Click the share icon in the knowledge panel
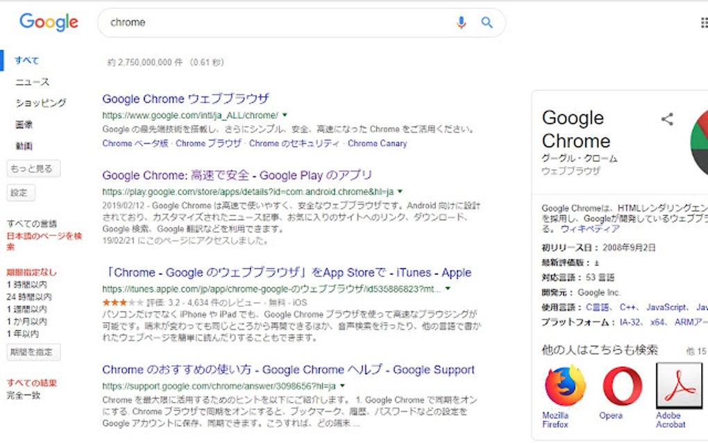 (x=667, y=119)
